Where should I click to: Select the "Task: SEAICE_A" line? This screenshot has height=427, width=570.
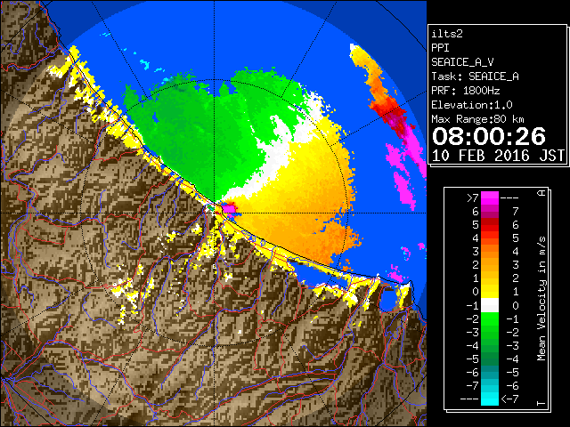475,77
